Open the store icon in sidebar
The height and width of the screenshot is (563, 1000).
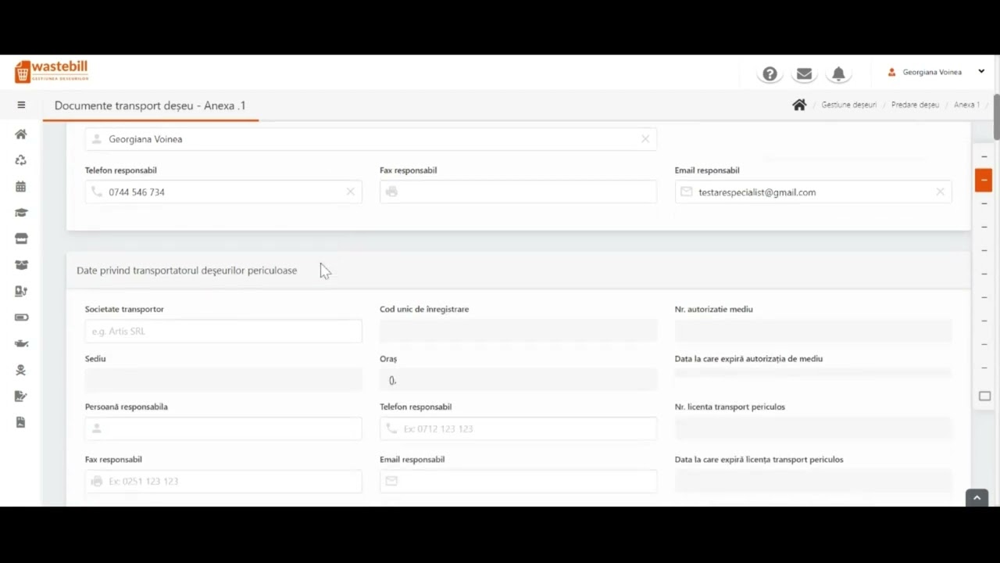(x=21, y=238)
